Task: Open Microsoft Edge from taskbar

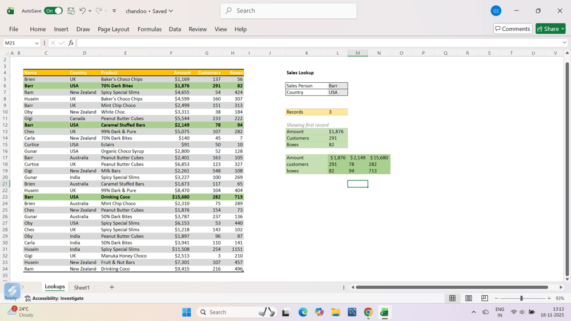Action: tap(303, 312)
